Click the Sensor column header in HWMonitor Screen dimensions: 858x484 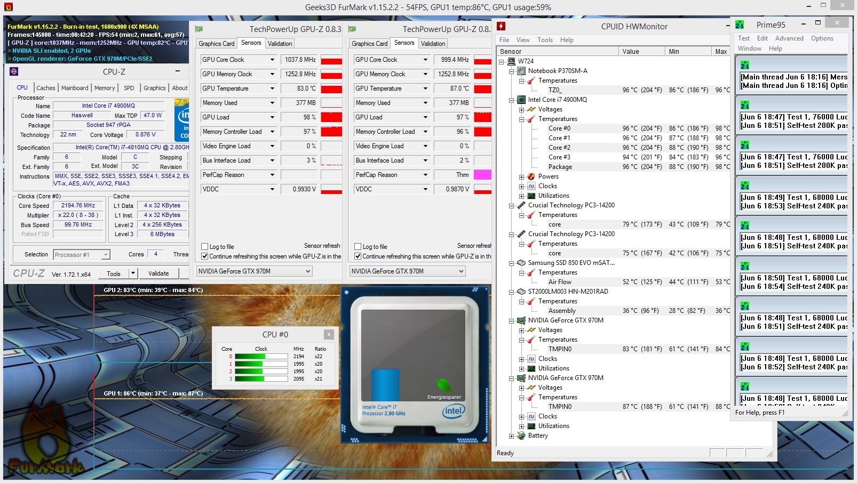pos(558,52)
